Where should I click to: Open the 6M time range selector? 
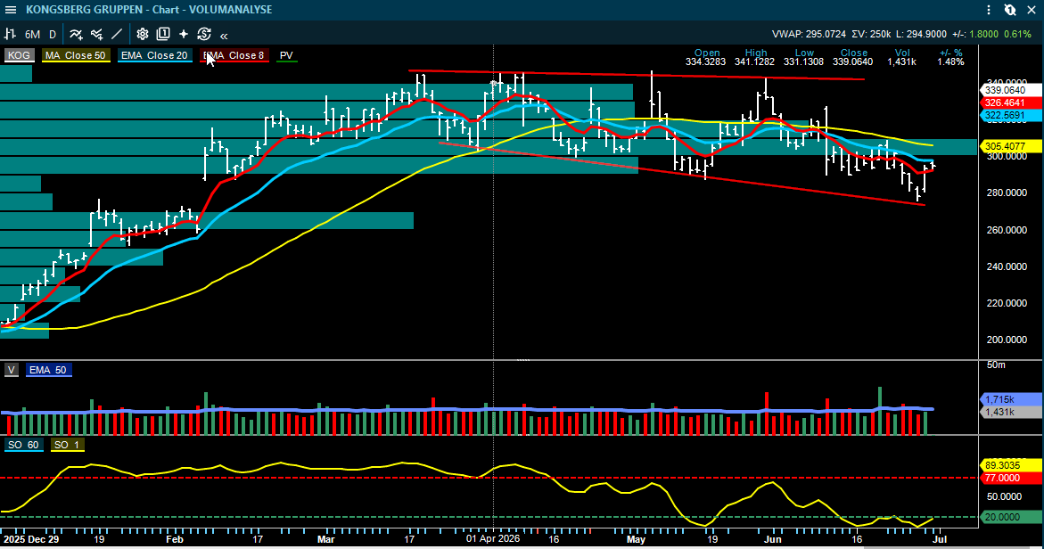click(32, 34)
